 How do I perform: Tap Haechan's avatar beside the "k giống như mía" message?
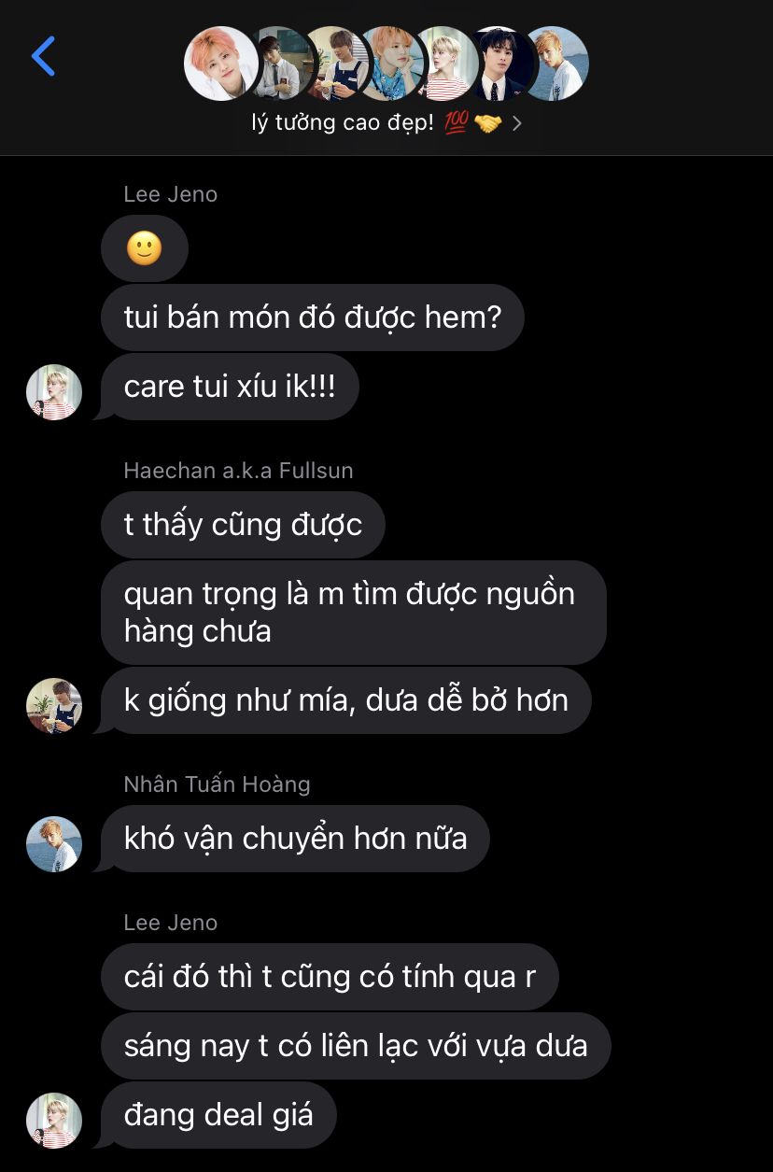click(x=54, y=706)
